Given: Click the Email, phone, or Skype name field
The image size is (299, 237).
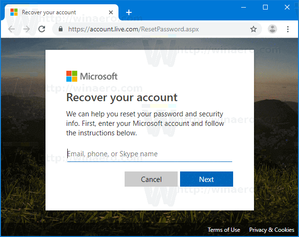Looking at the screenshot, I should click(150, 154).
